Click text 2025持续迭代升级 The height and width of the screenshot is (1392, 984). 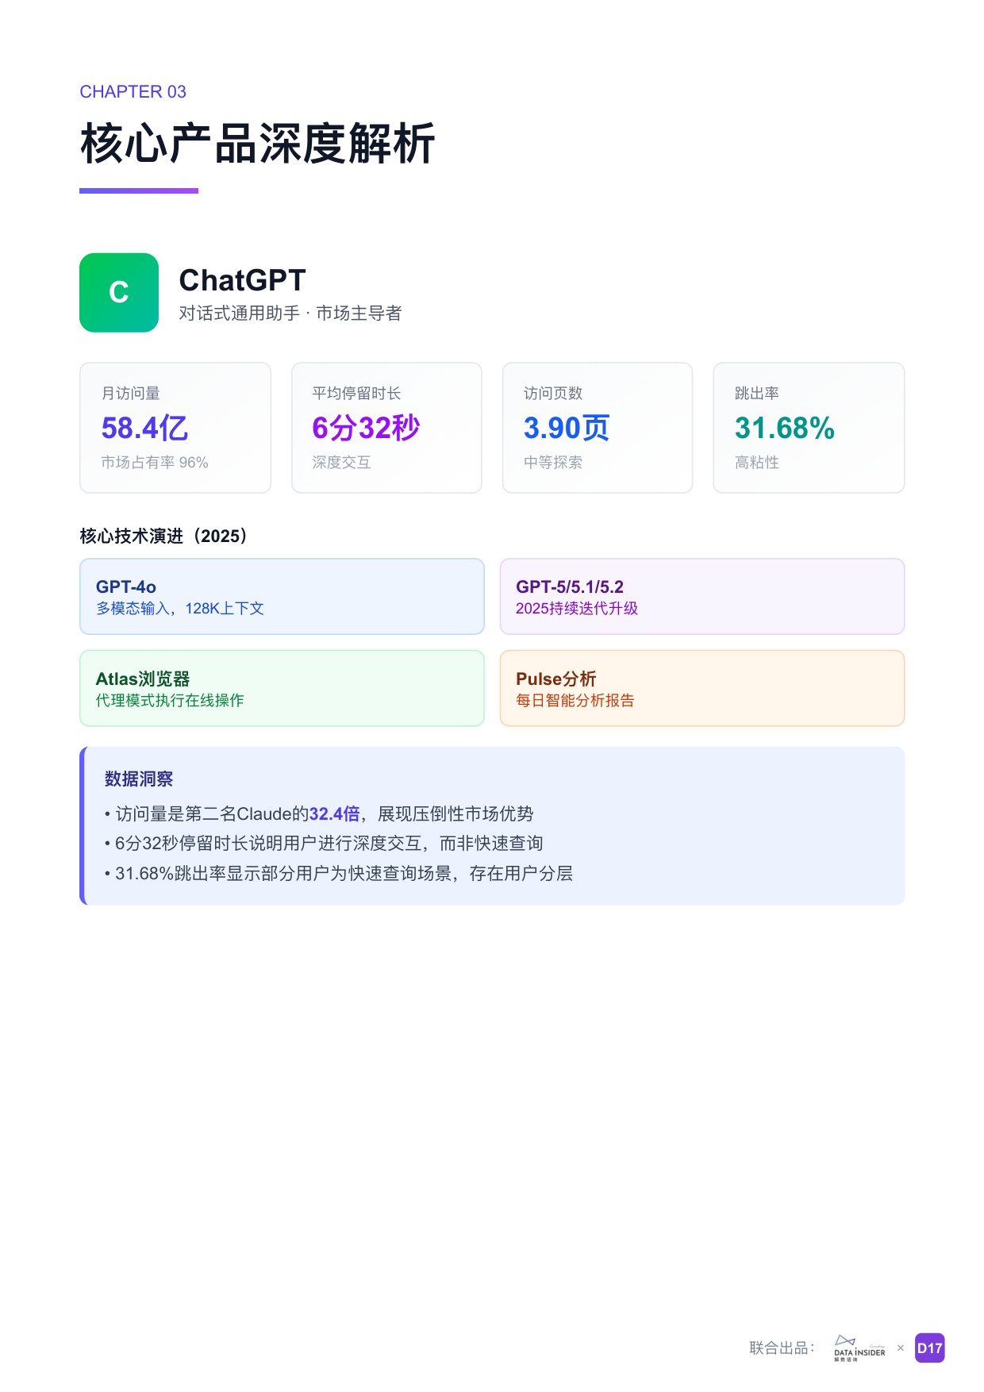[x=577, y=609]
